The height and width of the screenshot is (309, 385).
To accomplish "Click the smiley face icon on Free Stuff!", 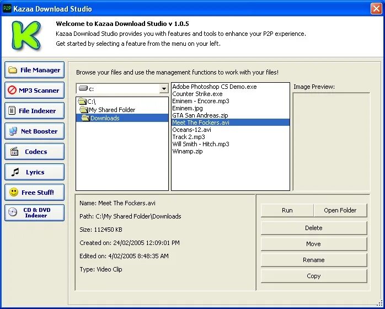I will click(x=14, y=192).
